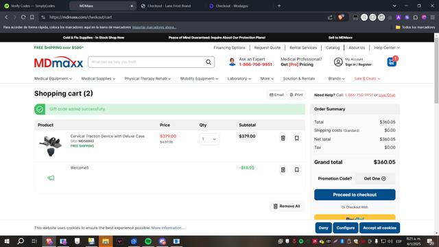Click Configure cookies
Image resolution: width=439 pixels, height=247 pixels.
point(346,228)
